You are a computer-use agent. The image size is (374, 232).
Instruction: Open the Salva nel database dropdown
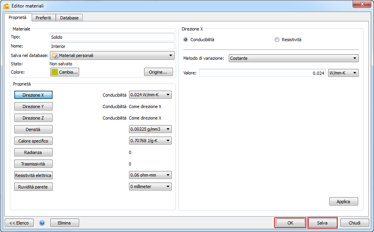(112, 55)
